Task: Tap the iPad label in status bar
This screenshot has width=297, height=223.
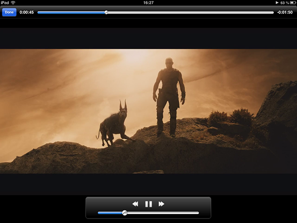Action: [4, 2]
